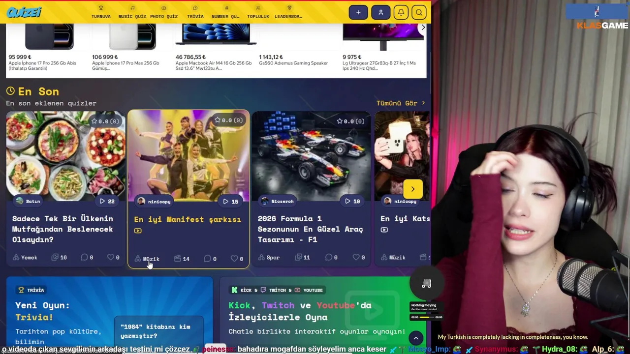Open author Niceroh's profile badge
Image resolution: width=630 pixels, height=354 pixels.
point(278,201)
